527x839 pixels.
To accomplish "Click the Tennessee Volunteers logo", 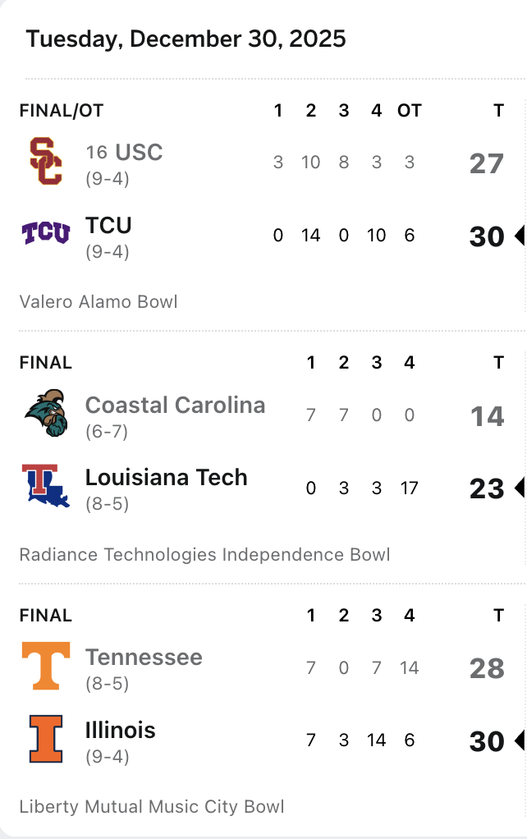I will 45,666.
